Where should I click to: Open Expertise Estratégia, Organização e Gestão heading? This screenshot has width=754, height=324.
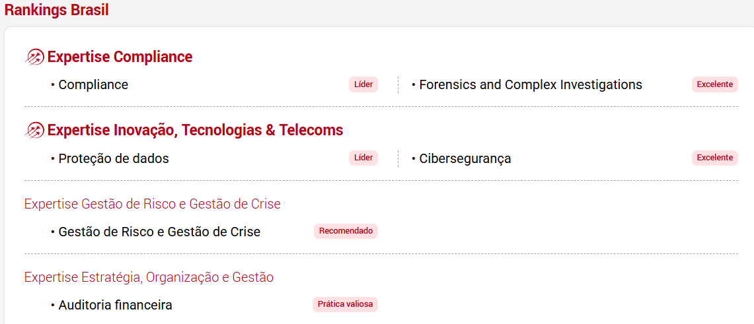click(149, 277)
